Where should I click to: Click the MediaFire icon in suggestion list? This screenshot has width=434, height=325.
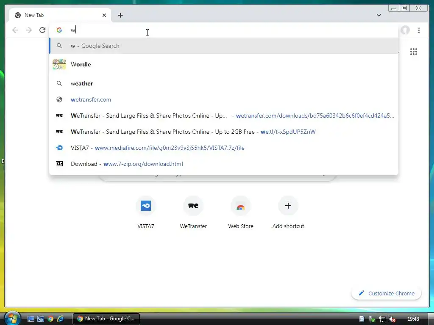click(x=59, y=148)
